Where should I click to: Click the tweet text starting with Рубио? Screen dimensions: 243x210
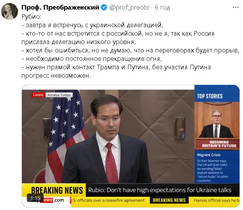tap(130, 46)
